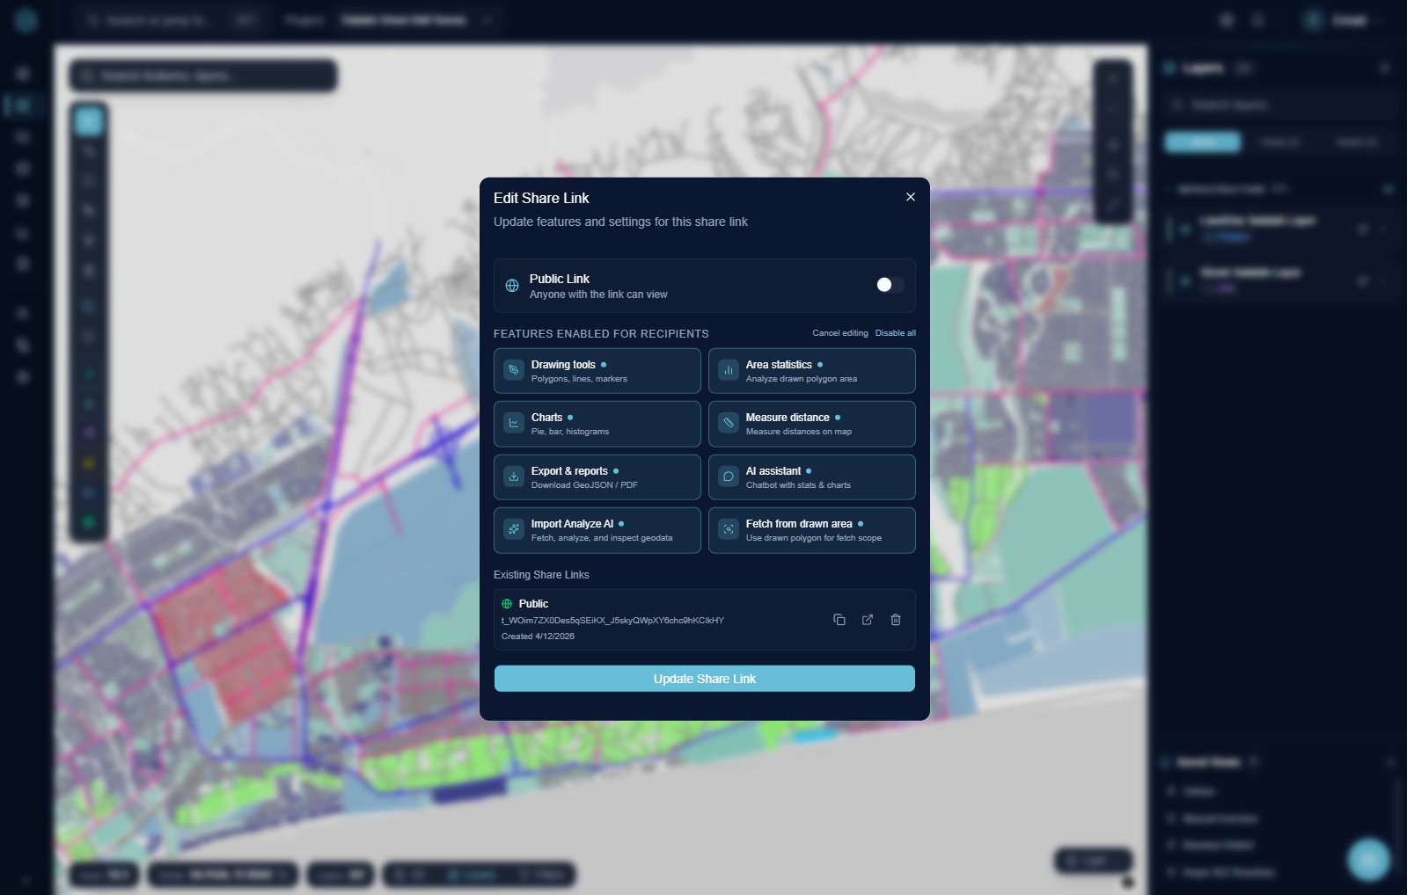Click the globe icon beside Public Link
Image resolution: width=1407 pixels, height=895 pixels.
click(x=512, y=286)
